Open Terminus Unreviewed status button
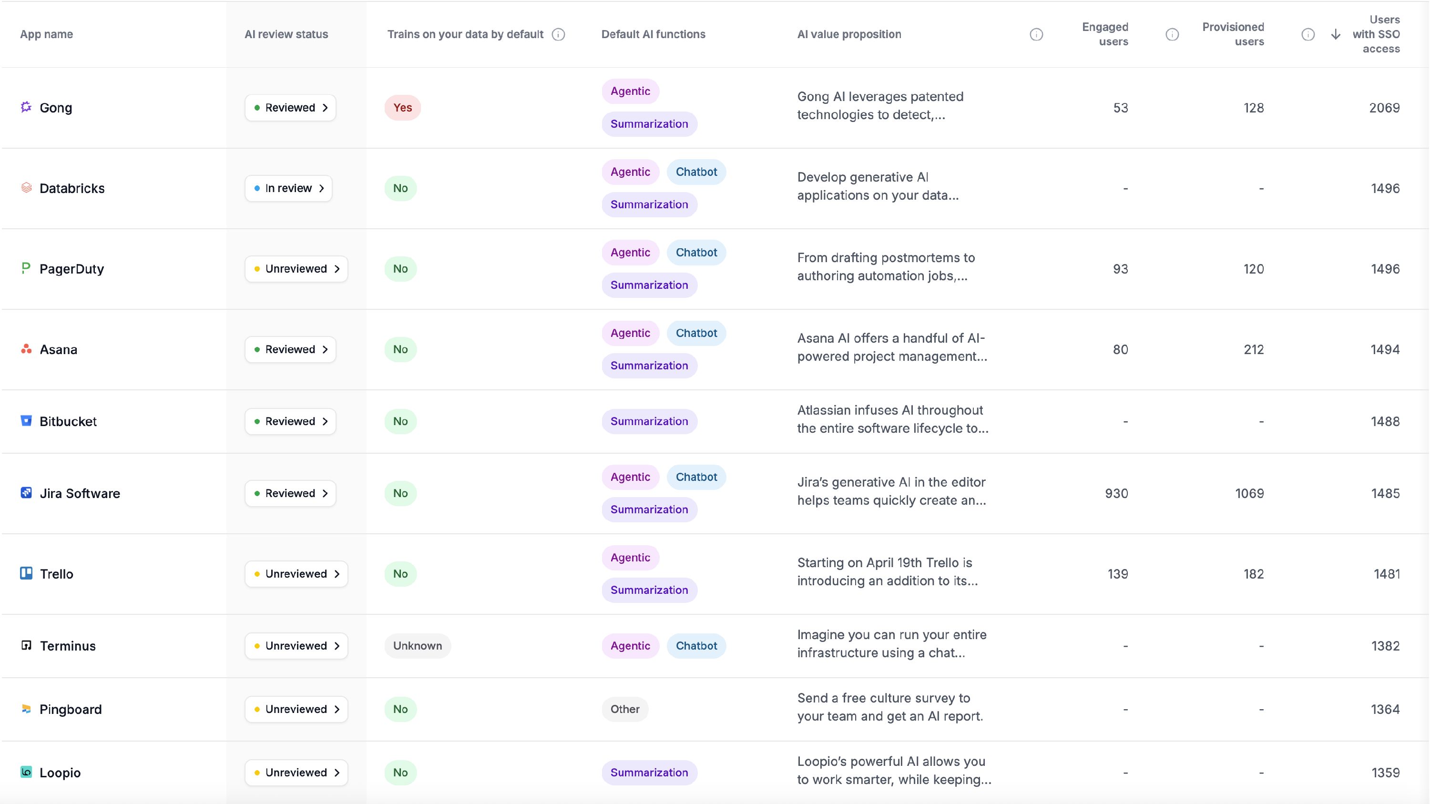This screenshot has width=1430, height=804. pos(296,645)
